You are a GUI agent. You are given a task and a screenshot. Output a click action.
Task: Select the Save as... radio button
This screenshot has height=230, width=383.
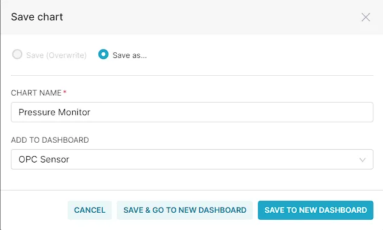pyautogui.click(x=103, y=54)
